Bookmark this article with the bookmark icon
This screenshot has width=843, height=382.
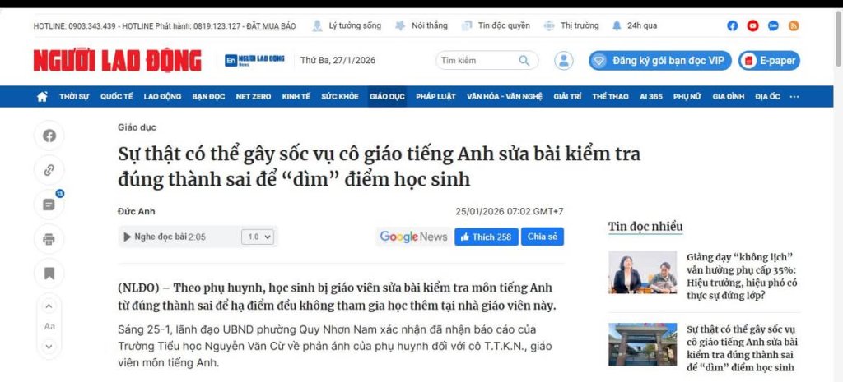[49, 273]
